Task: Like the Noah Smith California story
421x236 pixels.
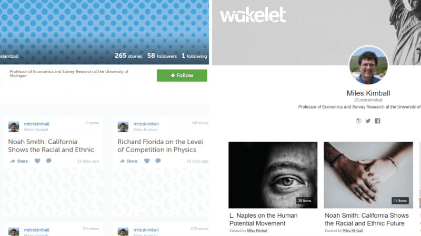Action: pos(37,161)
